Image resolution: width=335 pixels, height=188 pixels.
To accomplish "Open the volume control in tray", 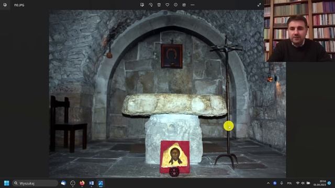I will coord(303,183).
